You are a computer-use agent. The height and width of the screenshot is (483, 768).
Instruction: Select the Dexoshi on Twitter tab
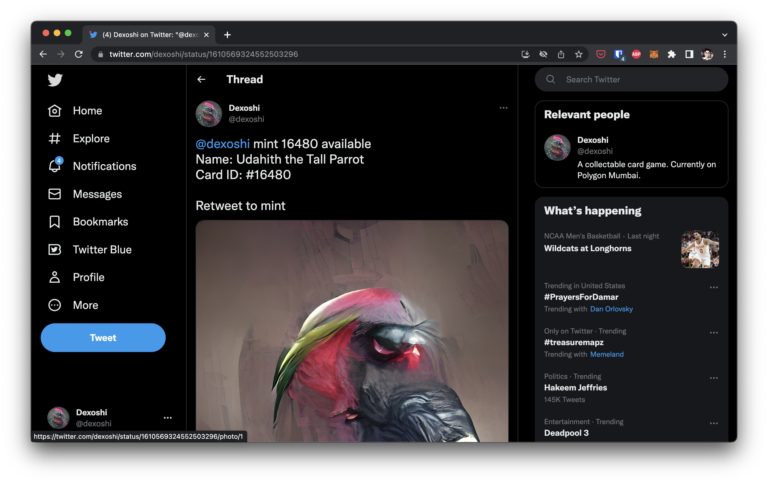[x=149, y=35]
